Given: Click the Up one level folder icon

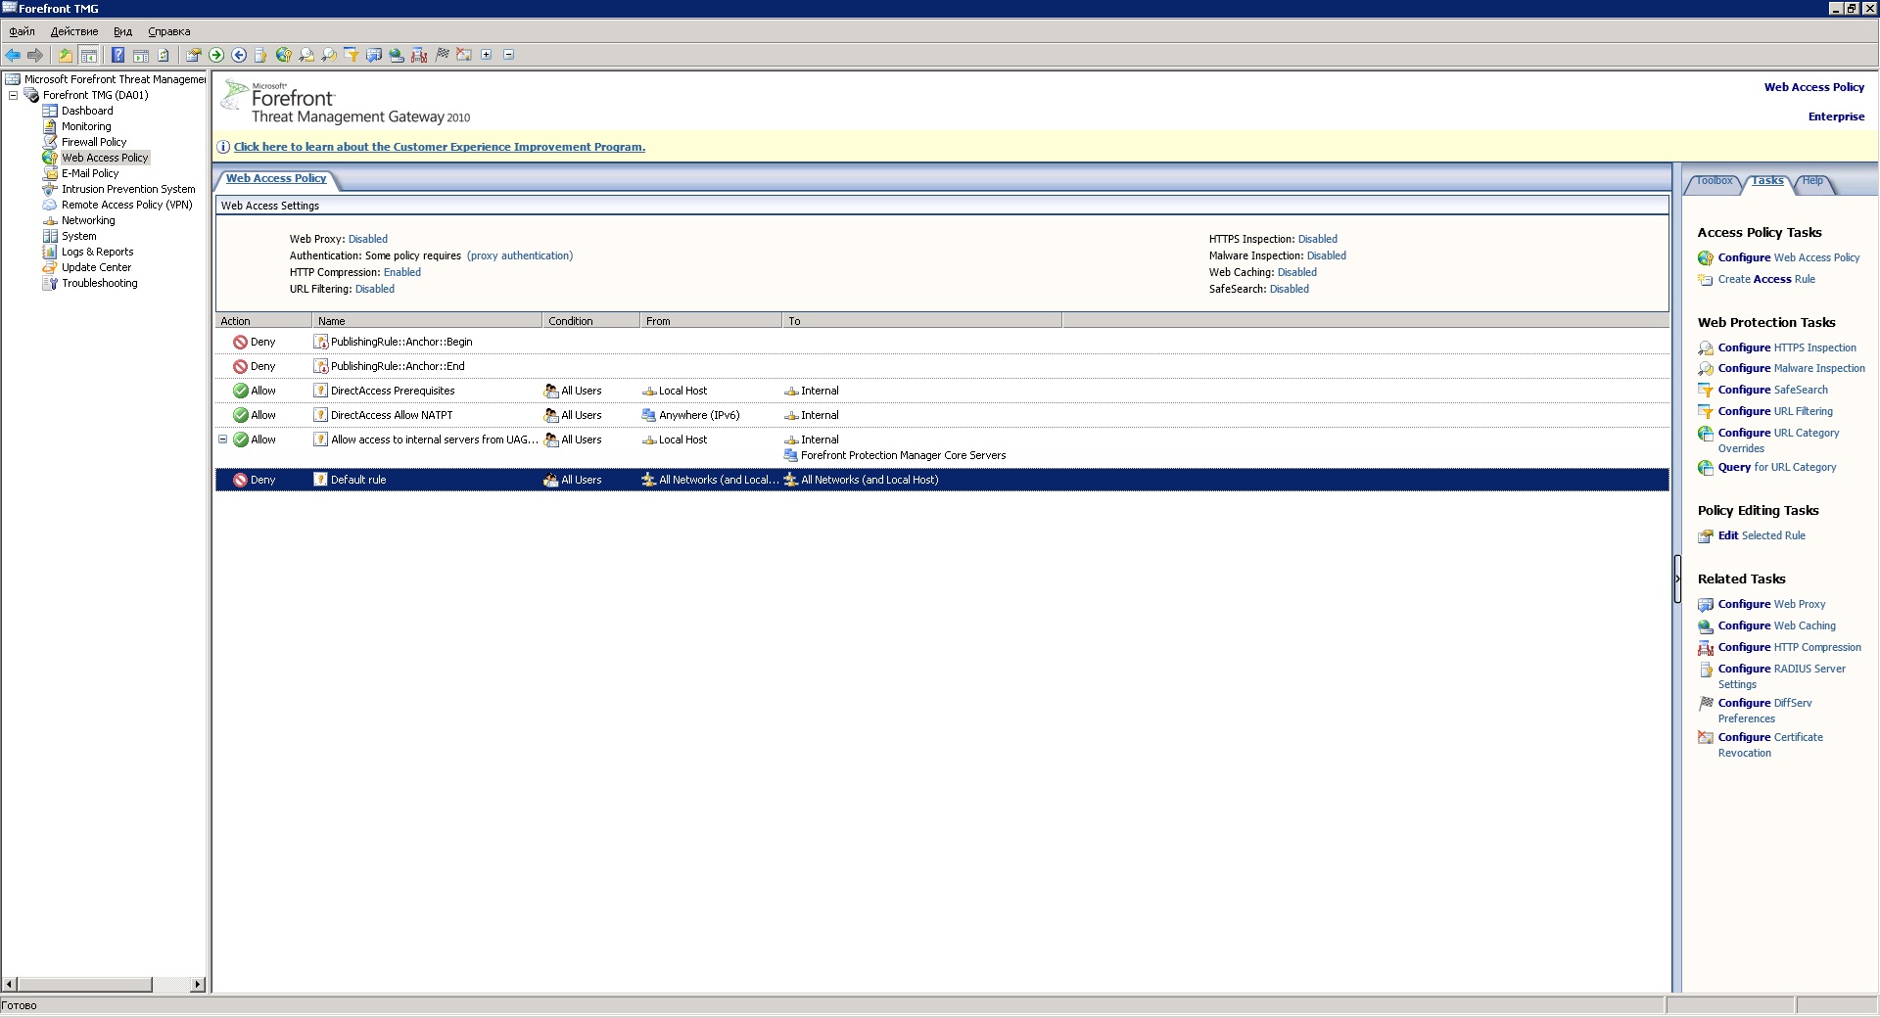Looking at the screenshot, I should pyautogui.click(x=66, y=55).
